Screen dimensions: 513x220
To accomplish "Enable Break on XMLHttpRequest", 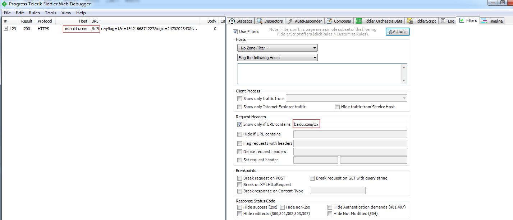I will [x=239, y=185].
